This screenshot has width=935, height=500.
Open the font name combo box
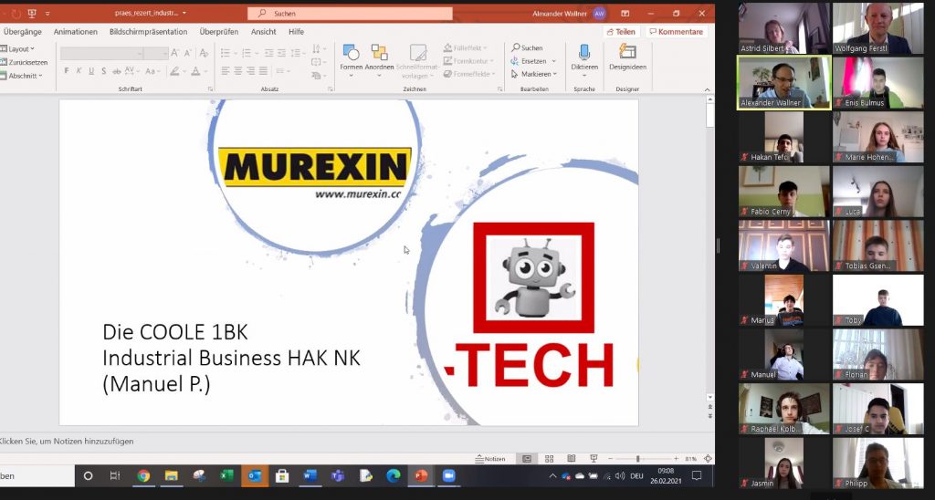101,54
